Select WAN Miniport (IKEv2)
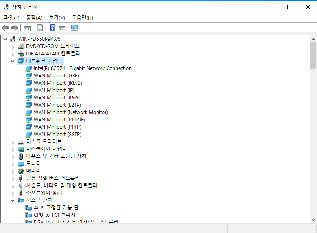The height and width of the screenshot is (233, 317). [58, 83]
